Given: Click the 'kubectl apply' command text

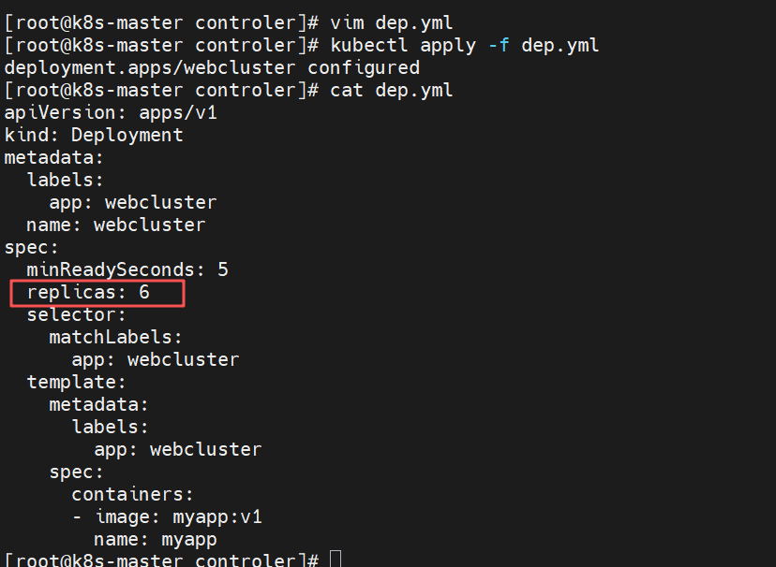Looking at the screenshot, I should pos(403,46).
